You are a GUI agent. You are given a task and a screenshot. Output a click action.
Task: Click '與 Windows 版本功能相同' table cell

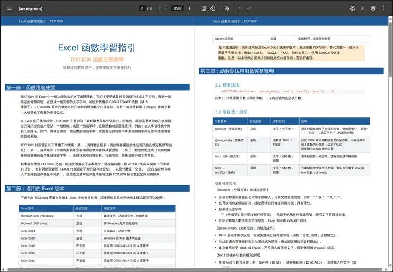(x=139, y=223)
